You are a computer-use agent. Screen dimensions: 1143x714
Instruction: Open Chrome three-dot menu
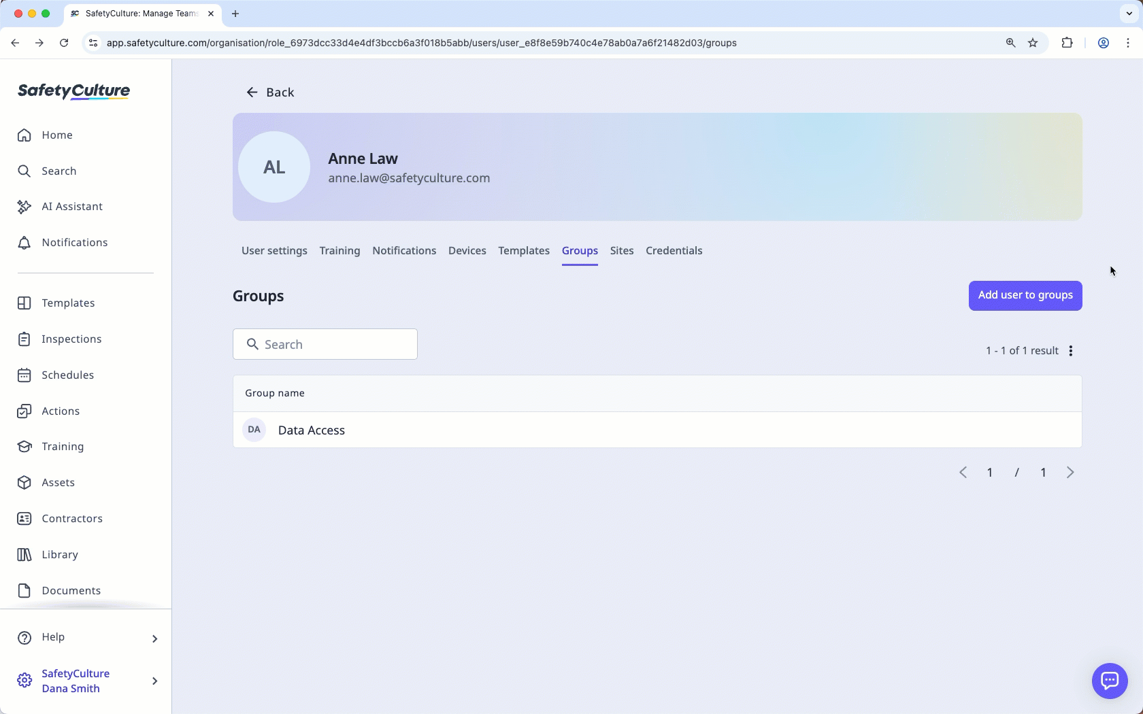tap(1128, 43)
